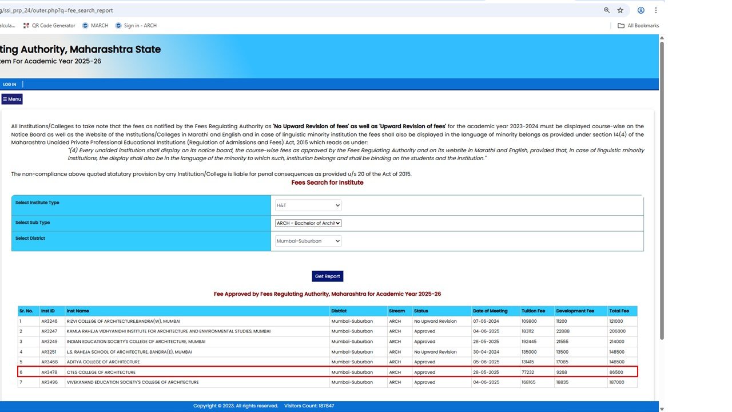Click the zoom magnifier icon in address bar

pyautogui.click(x=607, y=10)
